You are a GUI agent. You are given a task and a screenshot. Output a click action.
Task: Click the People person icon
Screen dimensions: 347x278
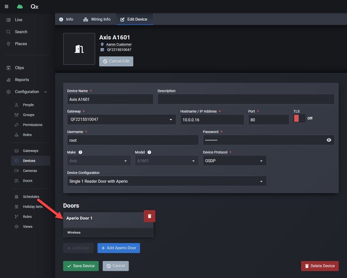(17, 105)
